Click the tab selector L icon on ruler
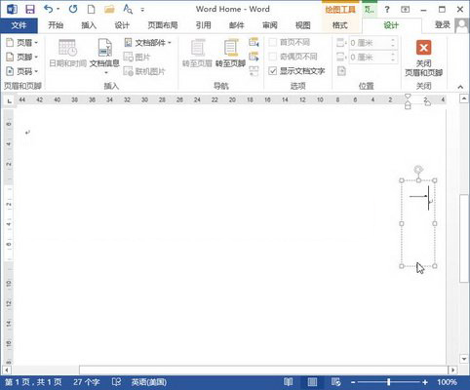The image size is (470, 390). [9, 101]
